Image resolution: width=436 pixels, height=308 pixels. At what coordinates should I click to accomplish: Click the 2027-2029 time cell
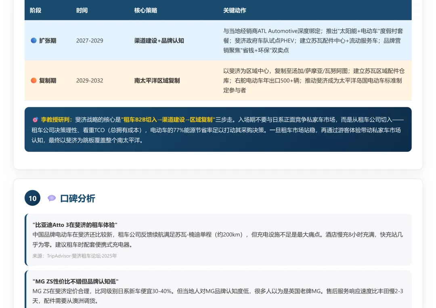tap(90, 41)
